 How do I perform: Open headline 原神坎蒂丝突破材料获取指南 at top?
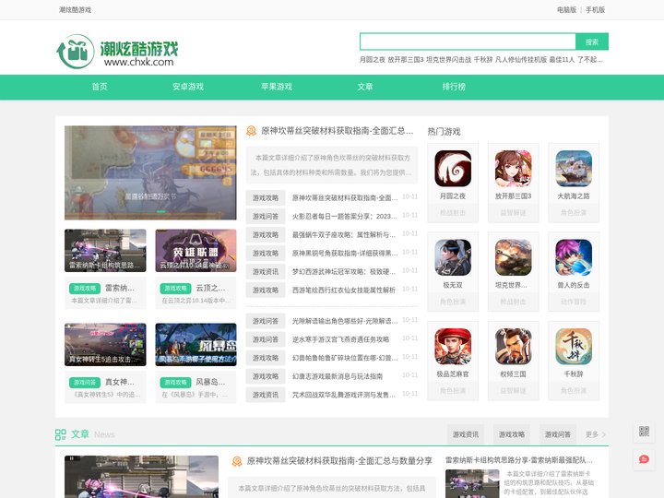click(x=338, y=131)
